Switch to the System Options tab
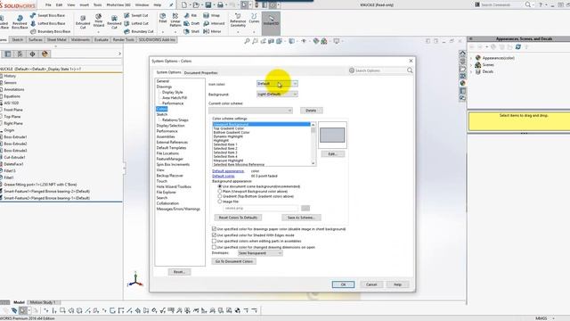 [168, 72]
